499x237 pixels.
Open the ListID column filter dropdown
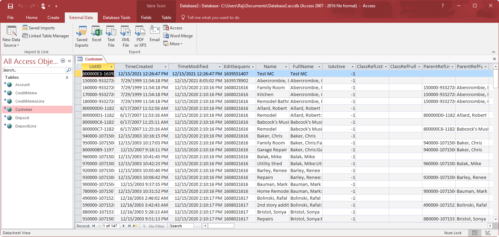pyautogui.click(x=111, y=67)
